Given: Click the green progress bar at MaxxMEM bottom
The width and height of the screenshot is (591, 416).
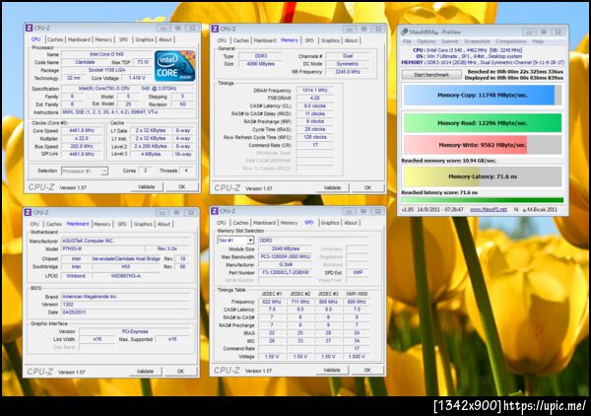Looking at the screenshot, I should (483, 200).
